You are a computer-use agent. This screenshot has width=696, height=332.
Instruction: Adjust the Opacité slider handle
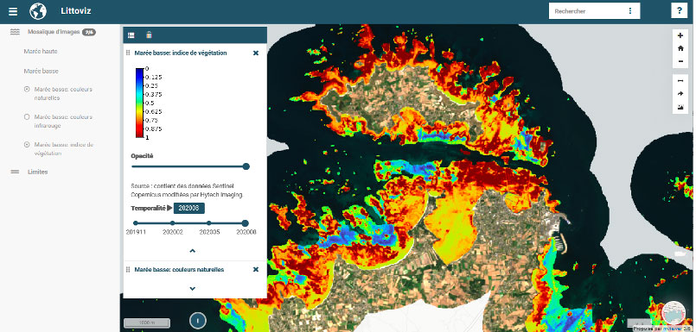(x=246, y=166)
